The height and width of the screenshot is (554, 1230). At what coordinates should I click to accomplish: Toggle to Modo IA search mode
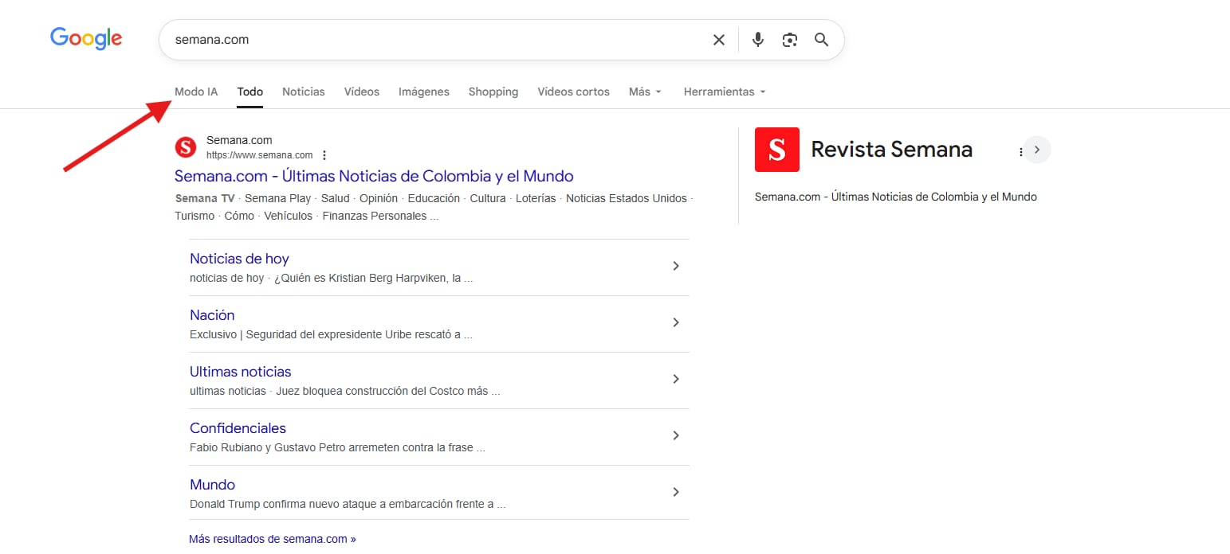click(x=195, y=92)
